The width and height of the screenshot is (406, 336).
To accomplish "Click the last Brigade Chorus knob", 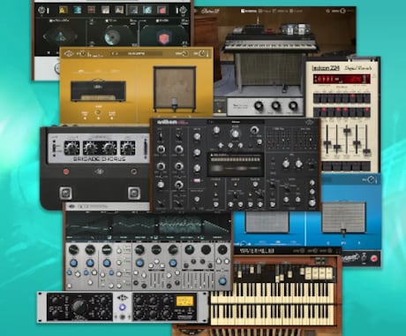I will click(128, 148).
